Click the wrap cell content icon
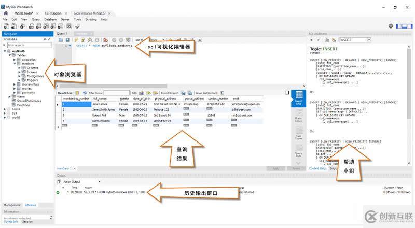 coord(222,93)
